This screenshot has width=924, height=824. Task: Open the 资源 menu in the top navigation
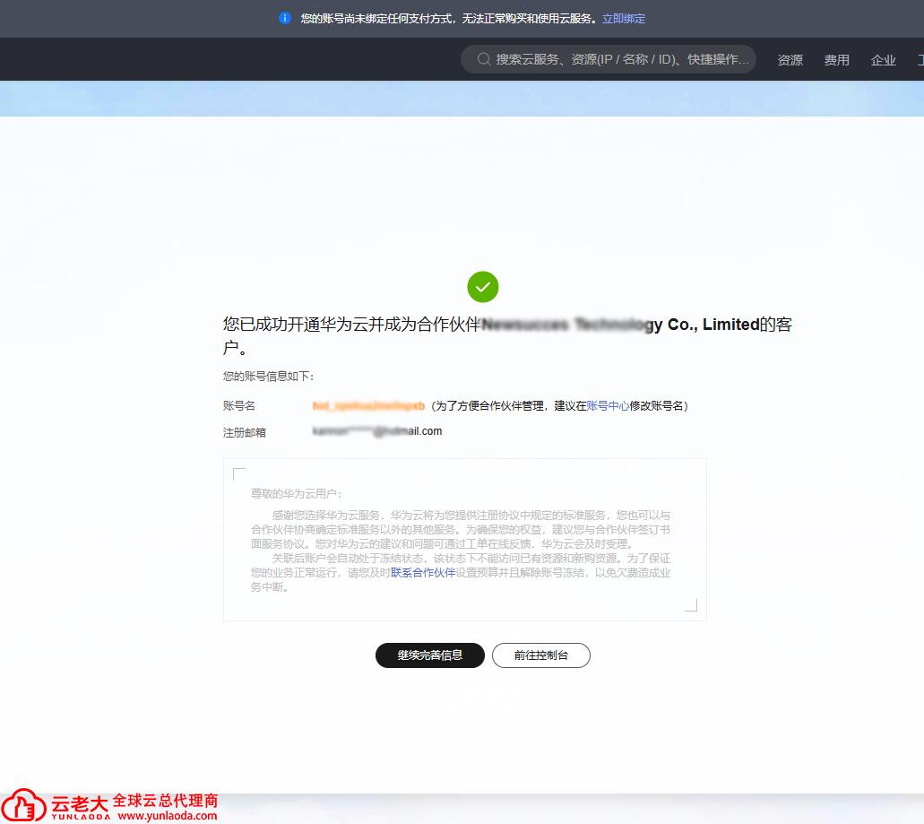click(790, 60)
